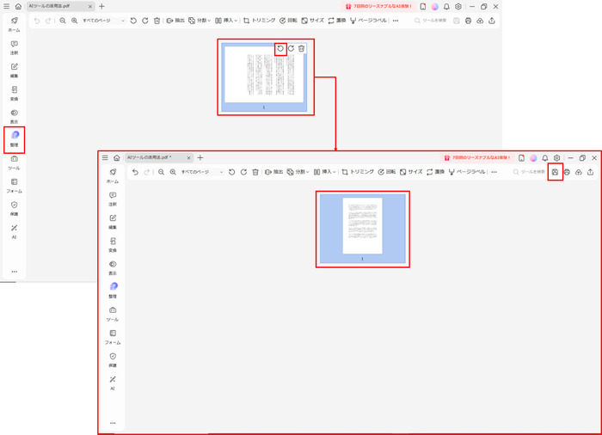Viewport: 602px width, 435px height.
Task: Open フォーム in the bottom window sidebar
Action: click(113, 337)
